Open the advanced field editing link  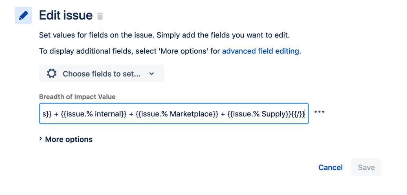(261, 51)
